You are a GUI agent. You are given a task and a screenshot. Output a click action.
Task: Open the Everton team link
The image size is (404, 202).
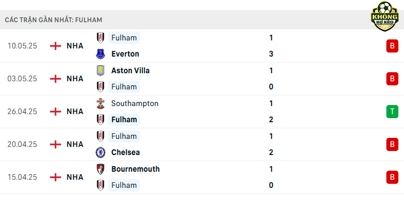coord(125,54)
